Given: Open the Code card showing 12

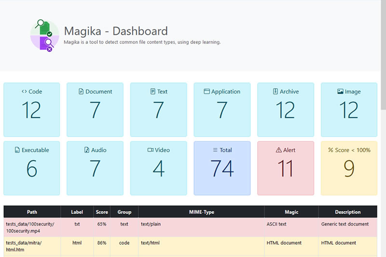Looking at the screenshot, I should tap(32, 109).
